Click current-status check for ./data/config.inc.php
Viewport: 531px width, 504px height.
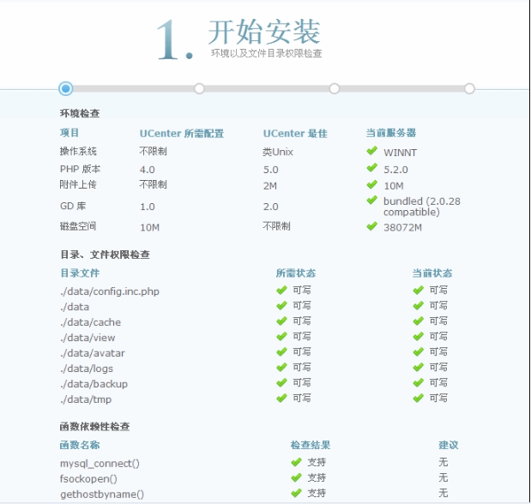point(419,290)
